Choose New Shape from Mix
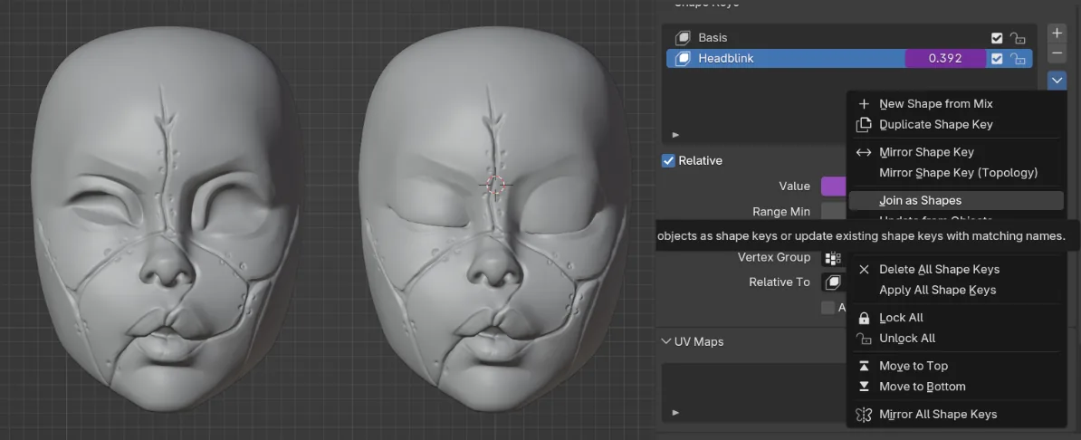 [956, 103]
